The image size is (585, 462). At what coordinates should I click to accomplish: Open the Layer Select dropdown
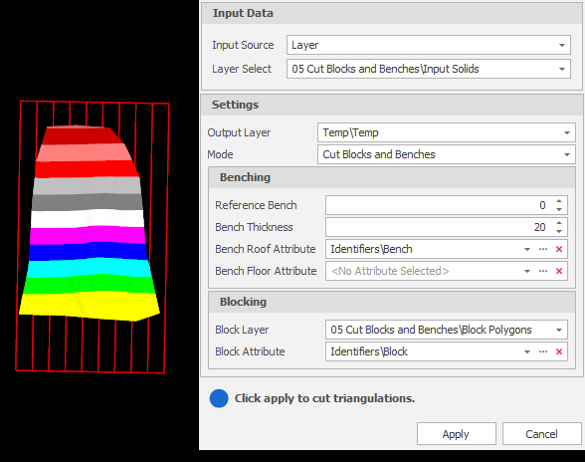point(561,69)
